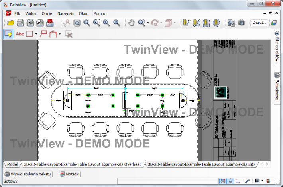Select the Abc text markup tool
The width and height of the screenshot is (283, 187).
tap(20, 34)
